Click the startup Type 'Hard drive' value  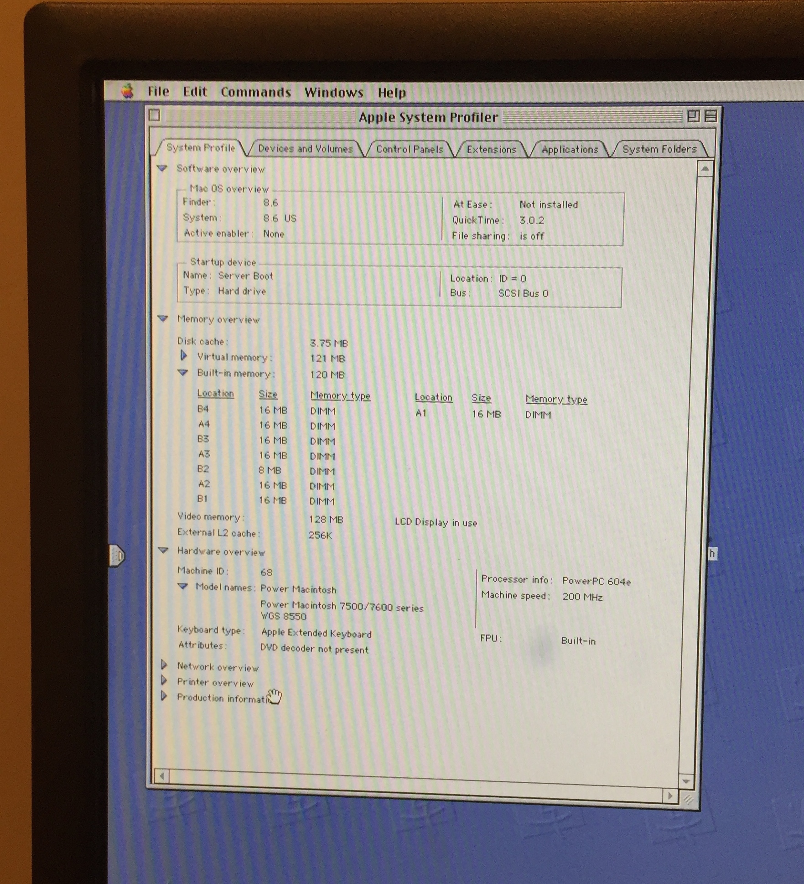coord(242,291)
